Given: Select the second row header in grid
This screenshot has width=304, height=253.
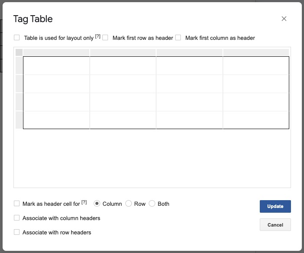Looking at the screenshot, I should [x=19, y=84].
